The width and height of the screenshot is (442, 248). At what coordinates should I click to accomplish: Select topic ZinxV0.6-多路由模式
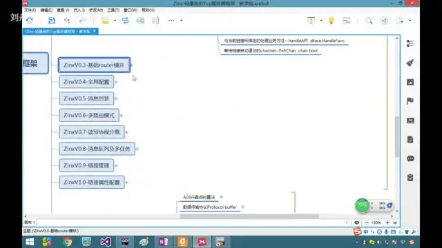coord(89,115)
